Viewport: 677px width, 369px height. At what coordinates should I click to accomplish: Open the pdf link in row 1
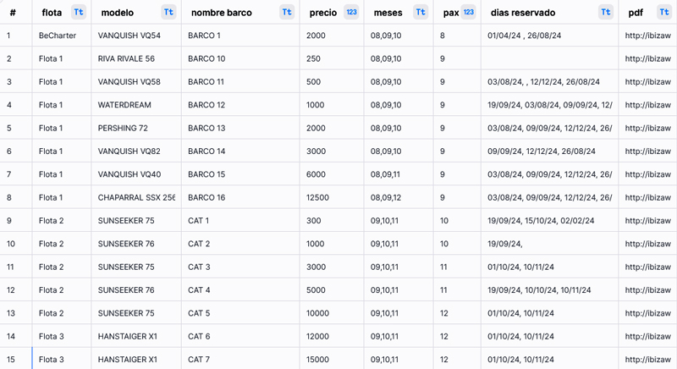pyautogui.click(x=647, y=36)
